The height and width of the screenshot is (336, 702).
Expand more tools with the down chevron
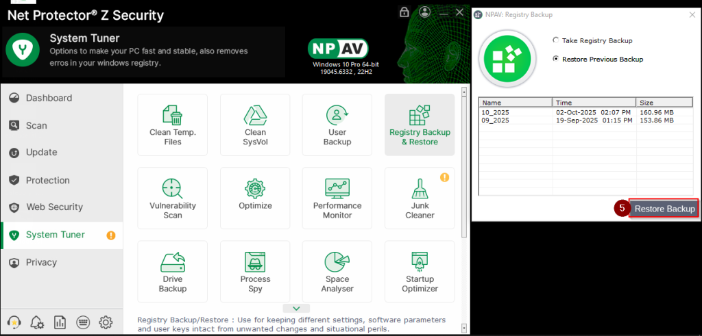coord(296,309)
